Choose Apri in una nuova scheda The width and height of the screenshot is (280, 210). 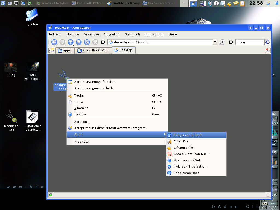click(x=117, y=88)
